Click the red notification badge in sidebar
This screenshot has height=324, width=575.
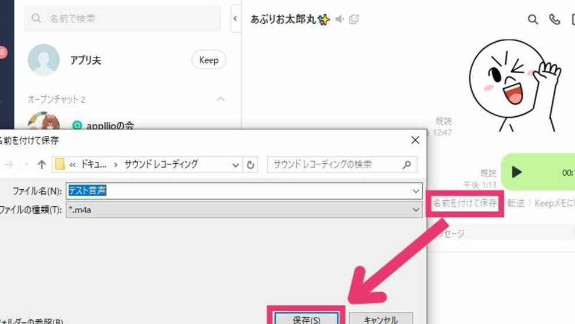coord(2,52)
